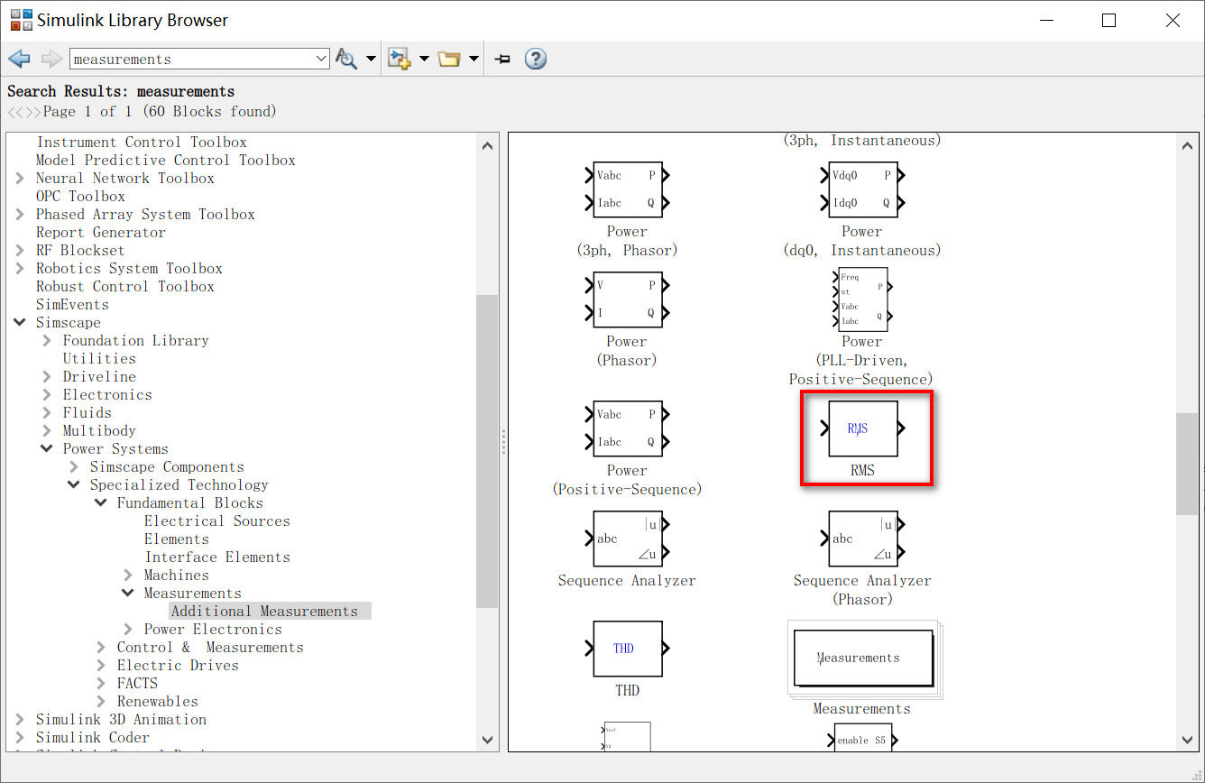Image resolution: width=1205 pixels, height=783 pixels.
Task: Select the THD block
Action: point(627,648)
